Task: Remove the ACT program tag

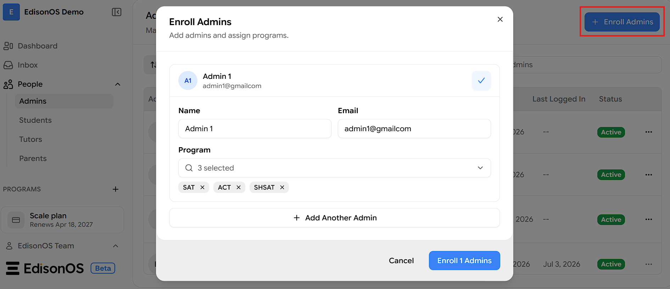Action: click(x=239, y=187)
